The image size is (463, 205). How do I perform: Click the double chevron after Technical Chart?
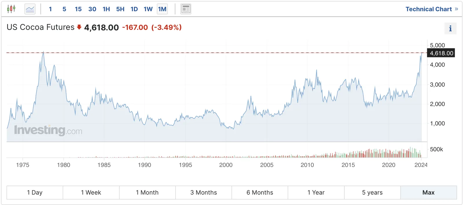(x=456, y=9)
